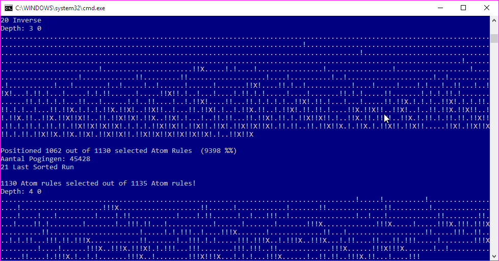
Task: Maximize the command prompt window
Action: (x=463, y=8)
